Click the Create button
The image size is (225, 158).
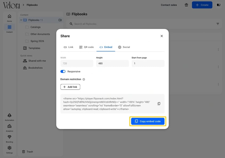pyautogui.click(x=202, y=5)
